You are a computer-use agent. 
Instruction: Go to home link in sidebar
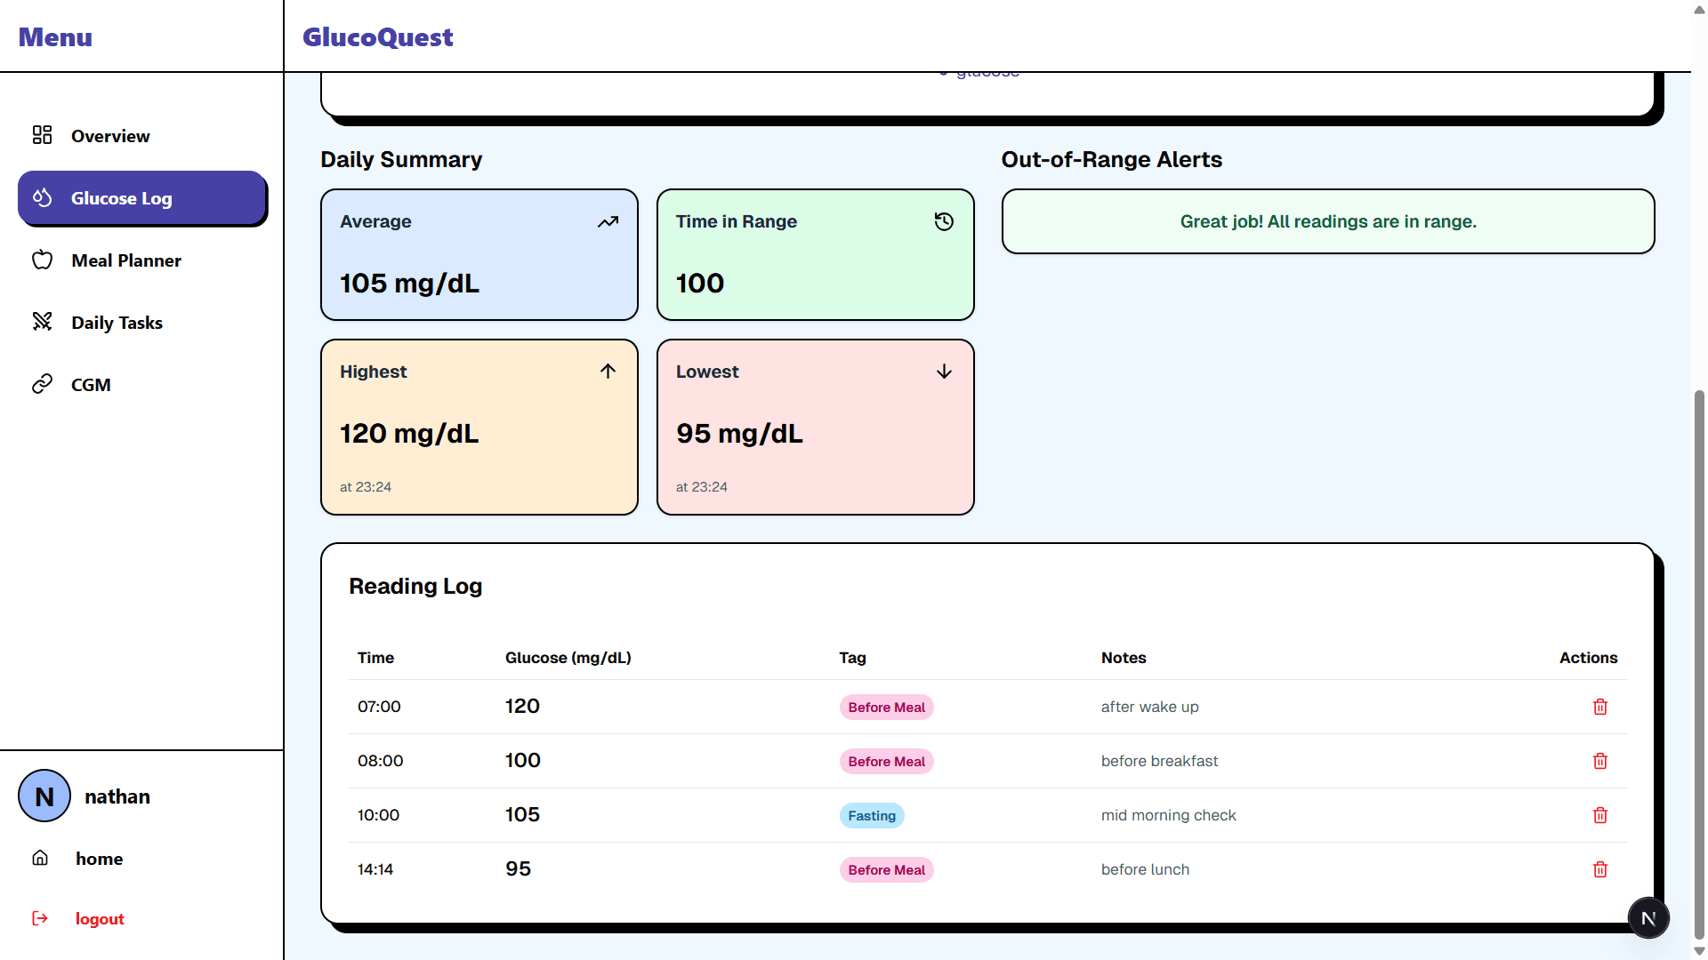(99, 859)
